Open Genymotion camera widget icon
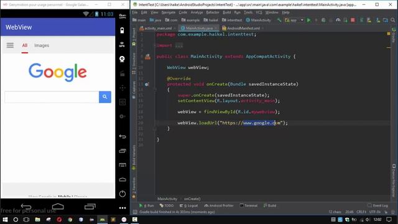The width and height of the screenshot is (398, 224). pos(122,59)
